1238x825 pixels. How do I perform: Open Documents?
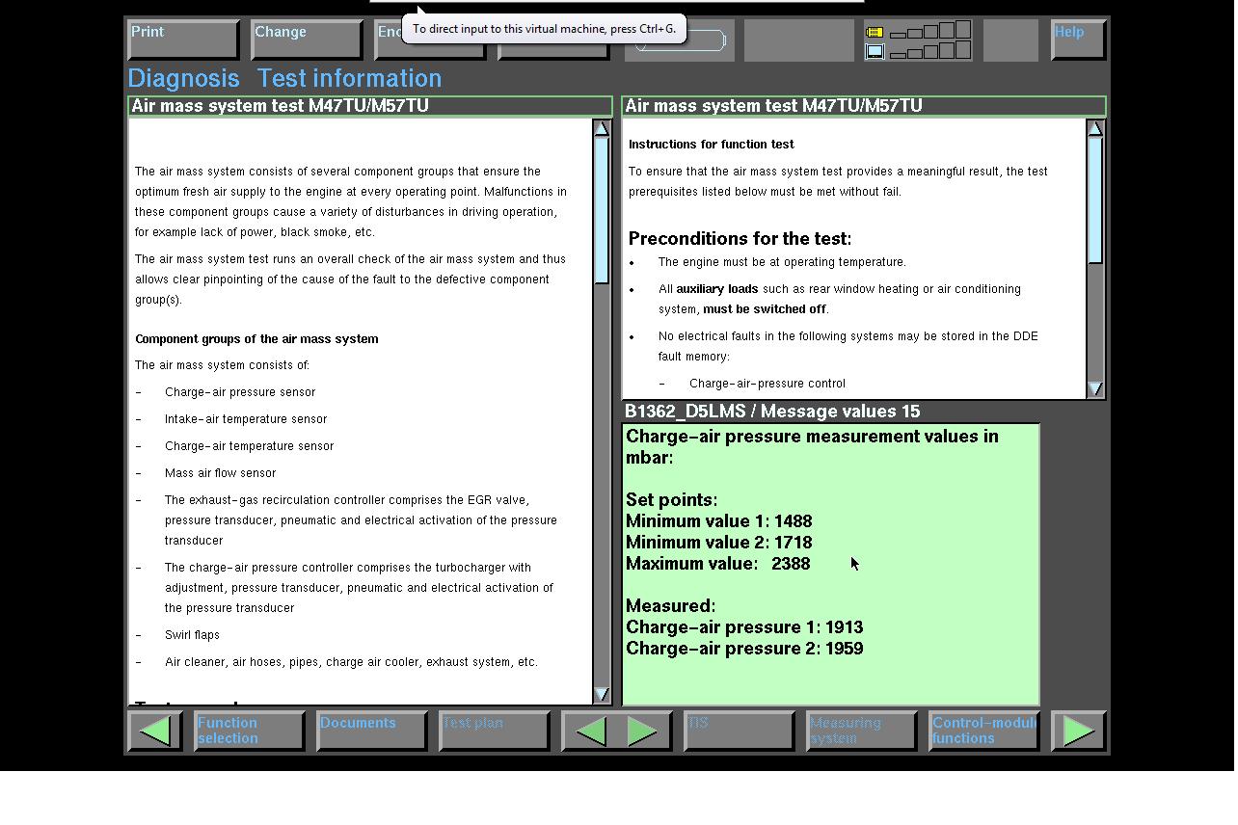372,732
